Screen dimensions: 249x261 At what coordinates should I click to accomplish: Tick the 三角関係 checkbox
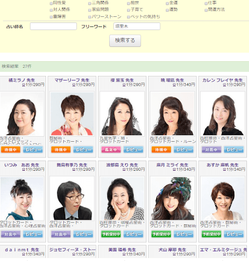tap(90, 4)
